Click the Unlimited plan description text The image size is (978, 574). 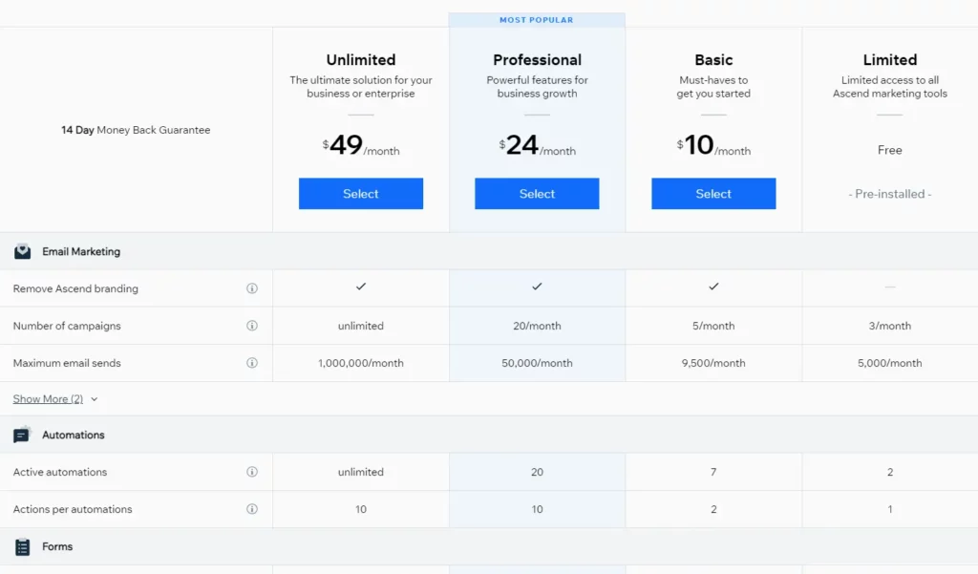360,87
